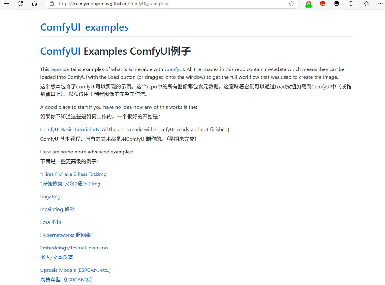This screenshot has height=285, width=385.
Task: Open the black extension icon in toolbar
Action: pos(337,4)
